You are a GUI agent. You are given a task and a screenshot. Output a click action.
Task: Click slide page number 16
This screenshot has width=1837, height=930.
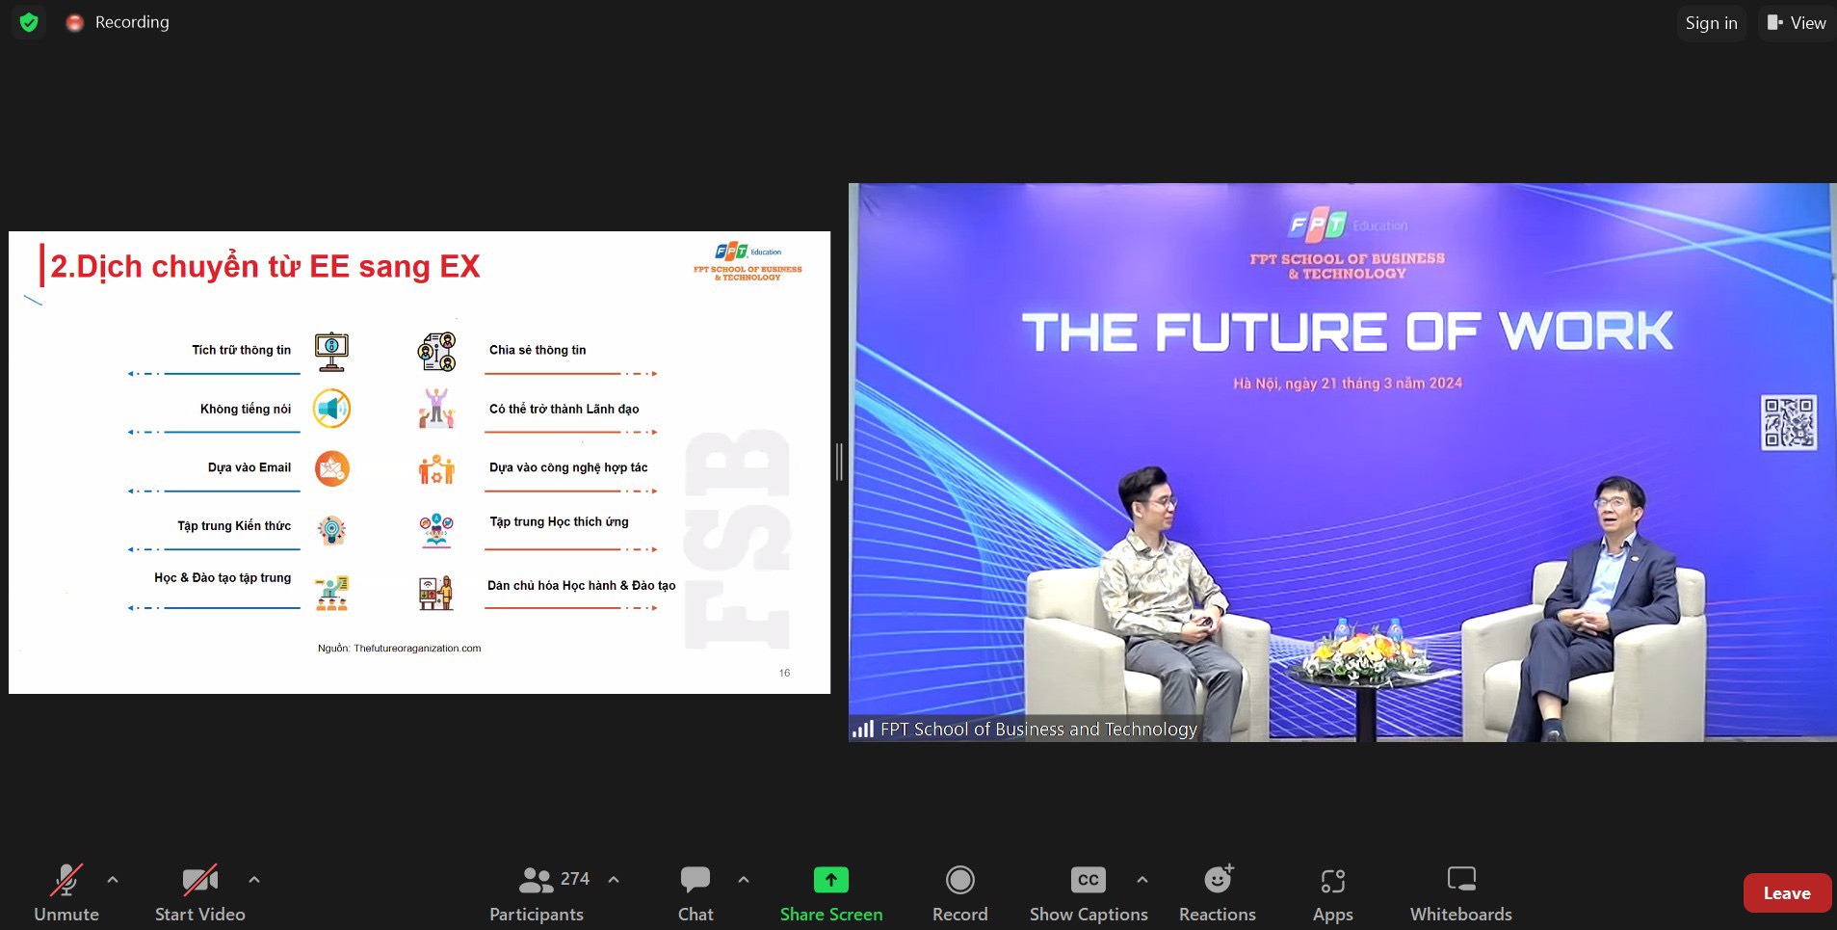(784, 673)
